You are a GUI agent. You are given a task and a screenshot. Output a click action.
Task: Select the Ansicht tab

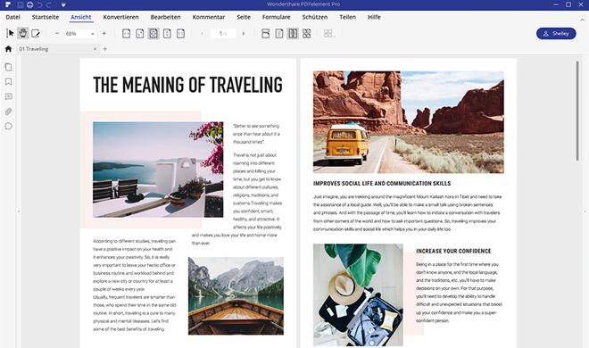tap(80, 17)
